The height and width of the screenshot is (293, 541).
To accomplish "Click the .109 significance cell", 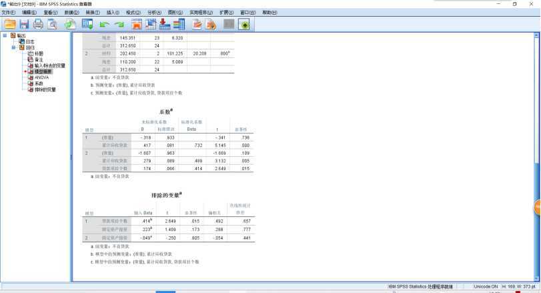I will [245, 154].
